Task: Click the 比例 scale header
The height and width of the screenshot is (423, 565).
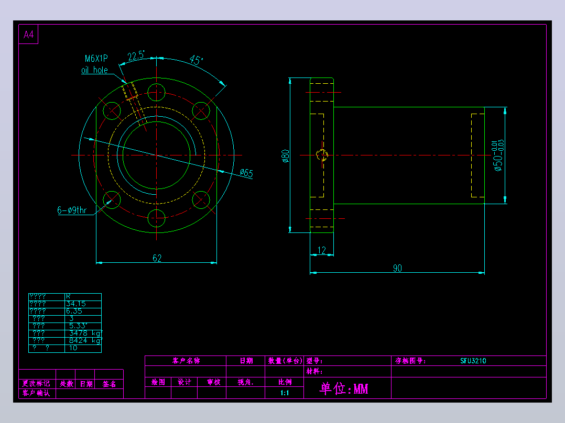Action: point(285,382)
